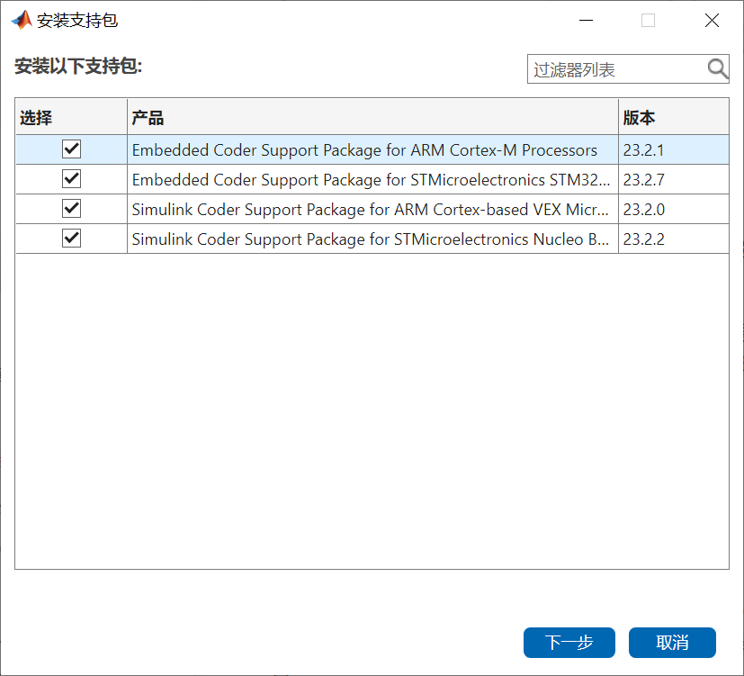Minimize the 安装支持包 window
This screenshot has height=676, width=744.
tap(586, 21)
